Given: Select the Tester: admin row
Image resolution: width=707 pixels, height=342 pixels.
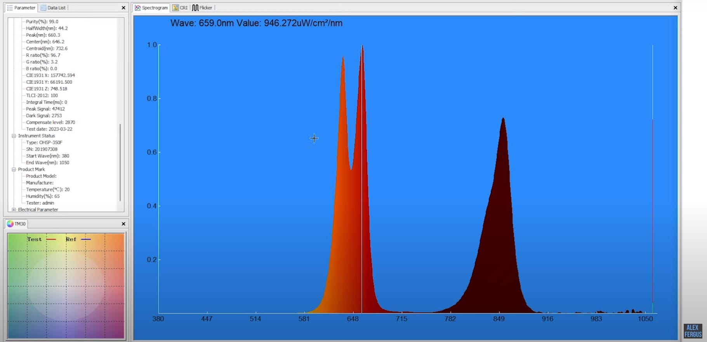Looking at the screenshot, I should [40, 203].
